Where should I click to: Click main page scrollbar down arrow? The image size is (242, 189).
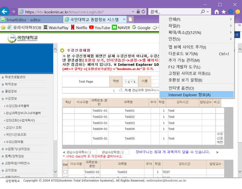(240, 171)
